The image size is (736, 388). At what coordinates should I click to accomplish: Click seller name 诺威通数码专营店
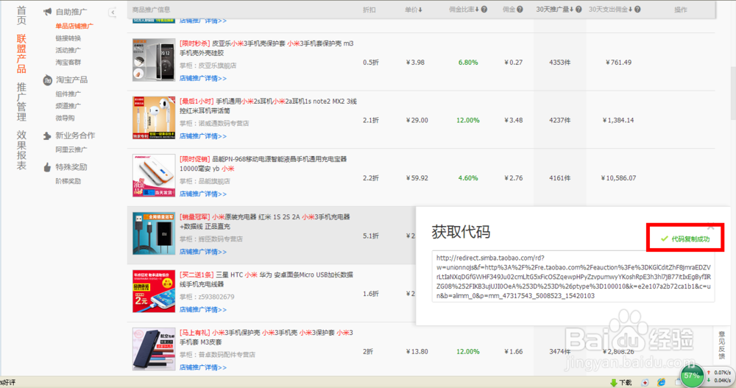pyautogui.click(x=224, y=124)
